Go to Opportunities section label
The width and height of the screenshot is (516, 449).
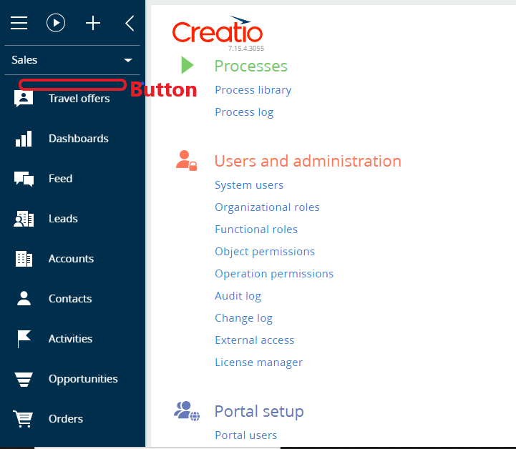(83, 379)
